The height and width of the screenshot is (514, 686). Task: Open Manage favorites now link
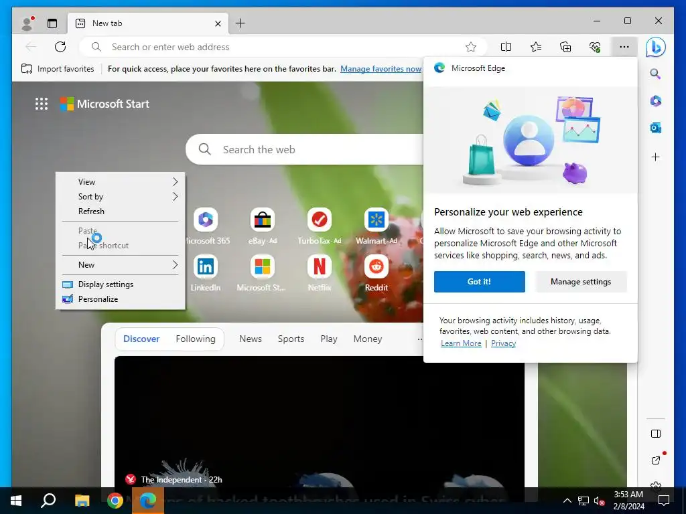(x=381, y=69)
